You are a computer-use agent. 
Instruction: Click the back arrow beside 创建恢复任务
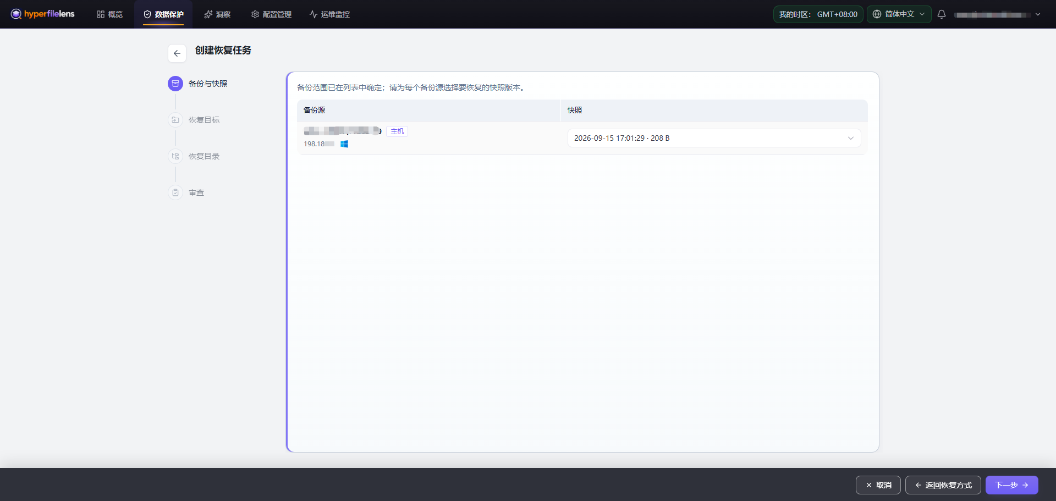click(177, 53)
